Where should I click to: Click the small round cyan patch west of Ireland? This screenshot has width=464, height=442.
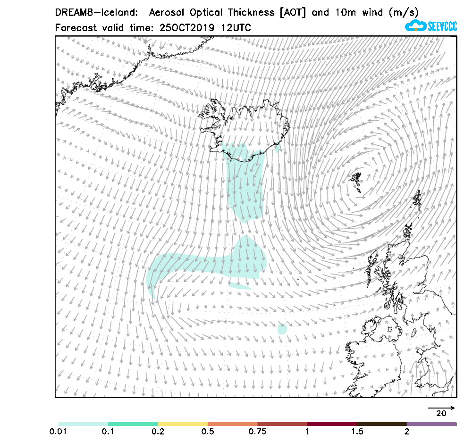click(282, 329)
